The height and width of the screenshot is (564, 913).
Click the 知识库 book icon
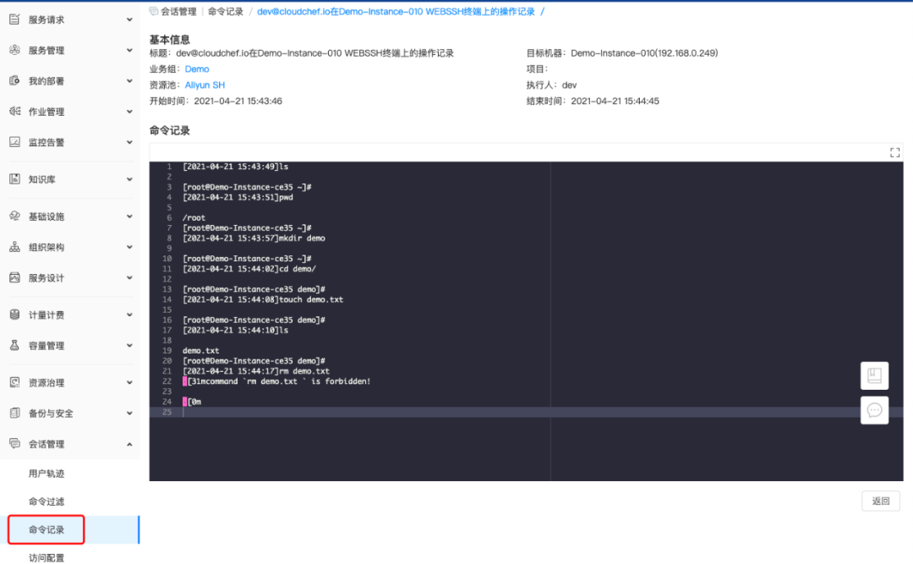(x=14, y=179)
